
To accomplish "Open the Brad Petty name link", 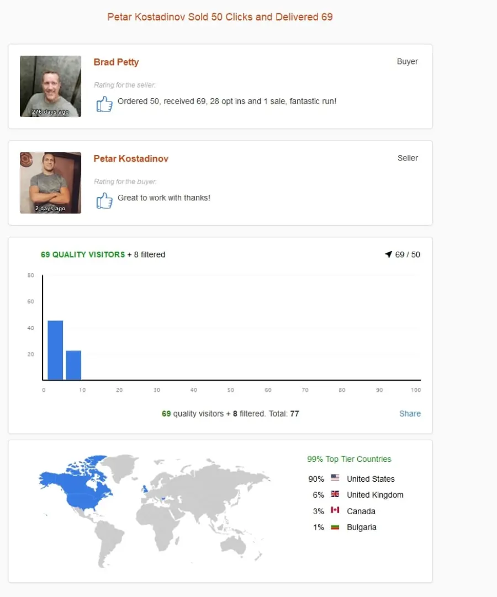I will point(117,62).
